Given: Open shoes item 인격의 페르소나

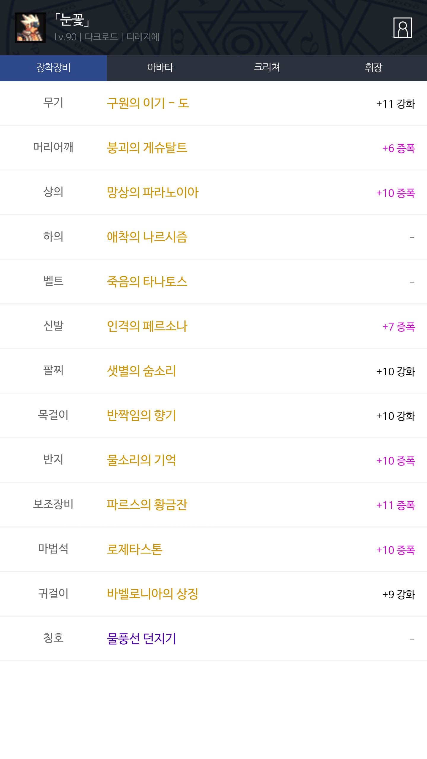Looking at the screenshot, I should click(147, 326).
